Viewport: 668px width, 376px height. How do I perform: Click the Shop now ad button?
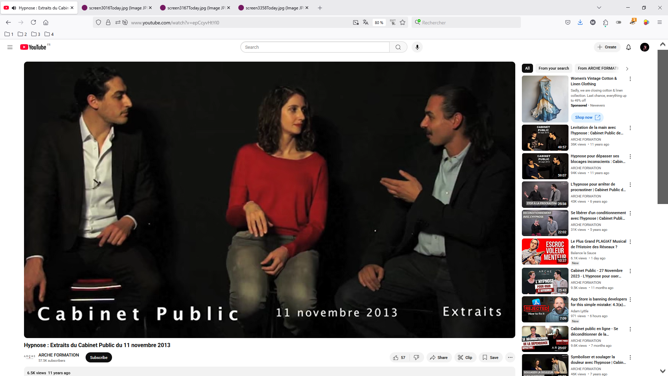coord(587,117)
